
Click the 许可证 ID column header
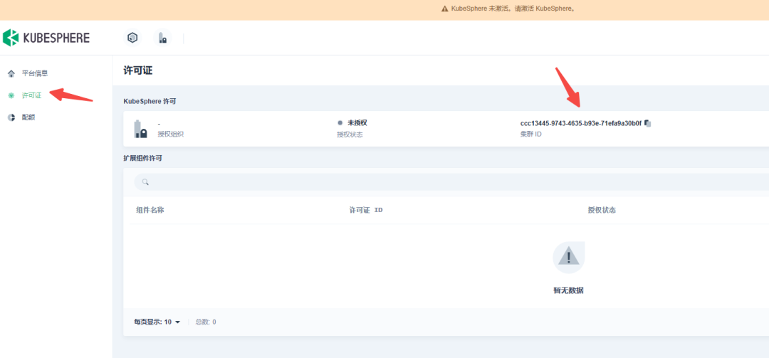(x=366, y=210)
